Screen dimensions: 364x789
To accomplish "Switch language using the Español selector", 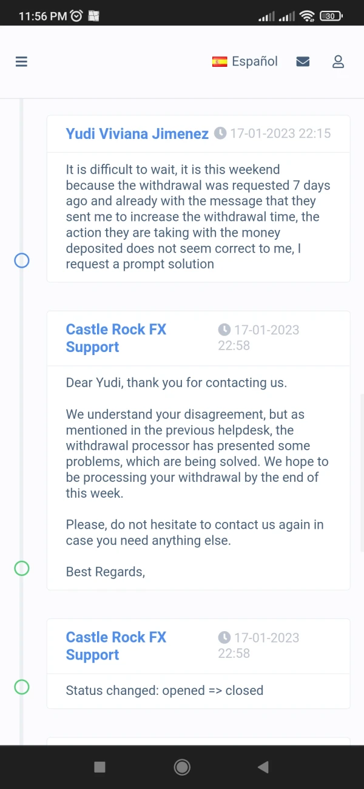I will tap(254, 61).
